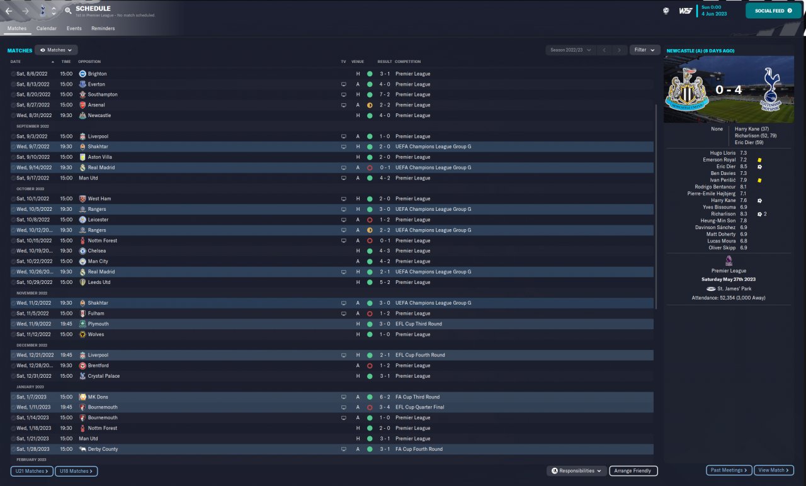Click the View Match button
This screenshot has width=806, height=486.
click(x=774, y=470)
